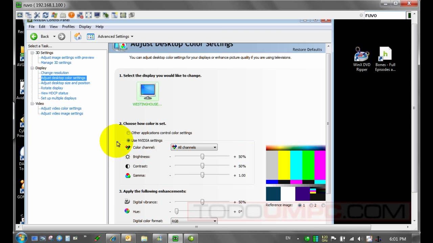Click the windows cascade icon in viewer toolbar
433x243 pixels.
28,15
